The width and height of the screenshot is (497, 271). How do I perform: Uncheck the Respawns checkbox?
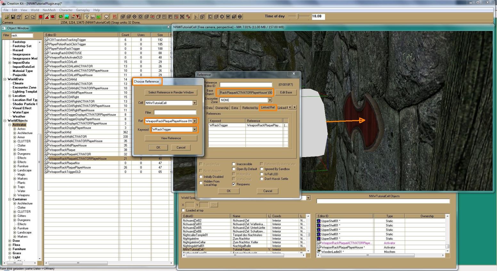click(x=234, y=184)
